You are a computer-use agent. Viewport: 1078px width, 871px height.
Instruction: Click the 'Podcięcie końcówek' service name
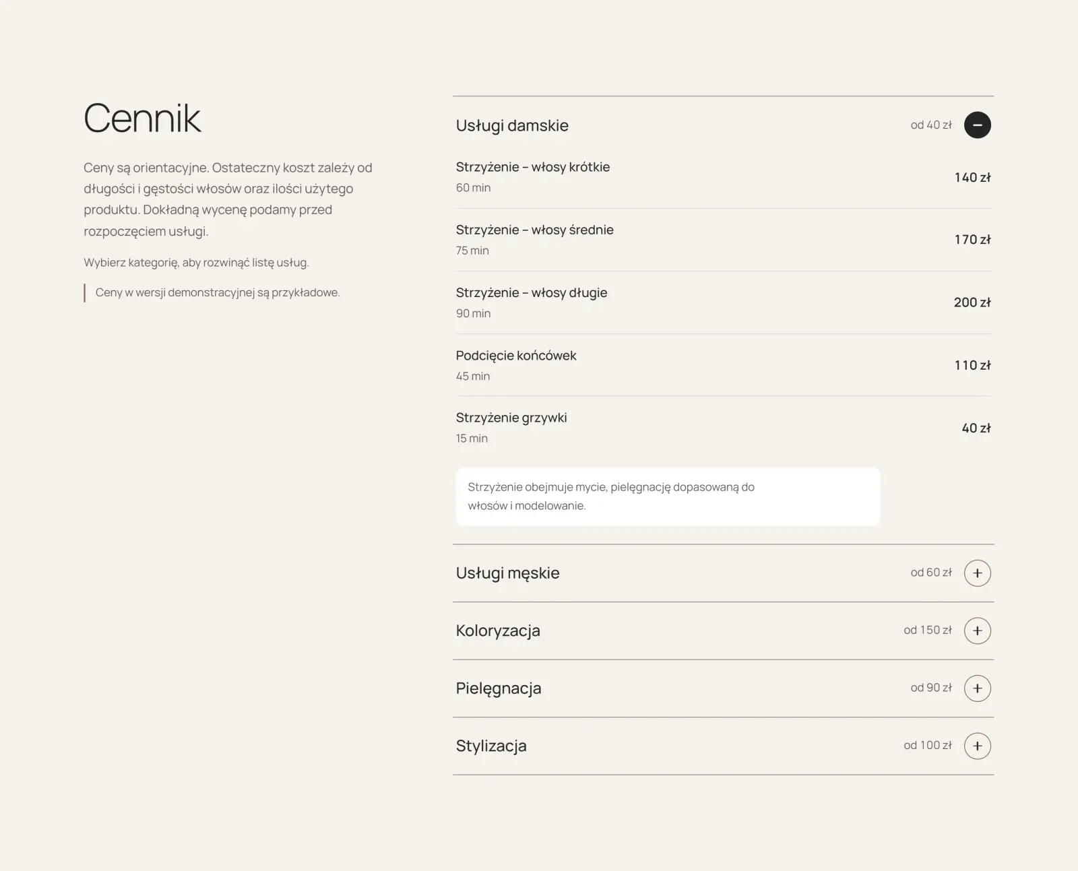point(516,356)
